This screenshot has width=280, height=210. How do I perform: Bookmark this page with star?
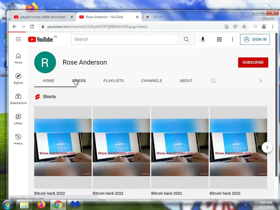pos(244,27)
